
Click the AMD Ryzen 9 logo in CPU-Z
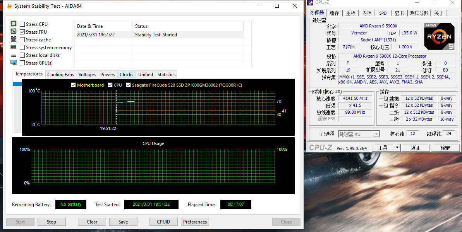pos(439,36)
